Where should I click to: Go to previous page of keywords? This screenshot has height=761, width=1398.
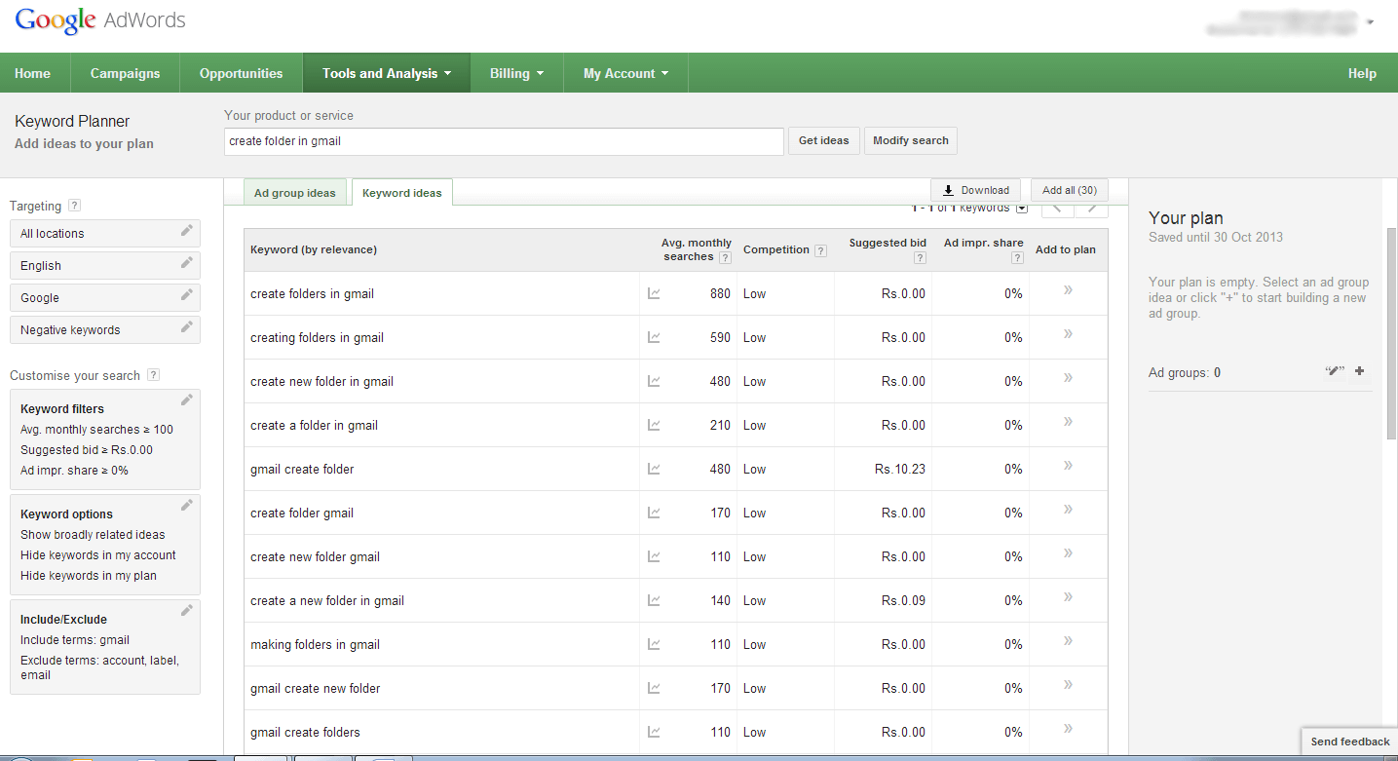(x=1058, y=208)
